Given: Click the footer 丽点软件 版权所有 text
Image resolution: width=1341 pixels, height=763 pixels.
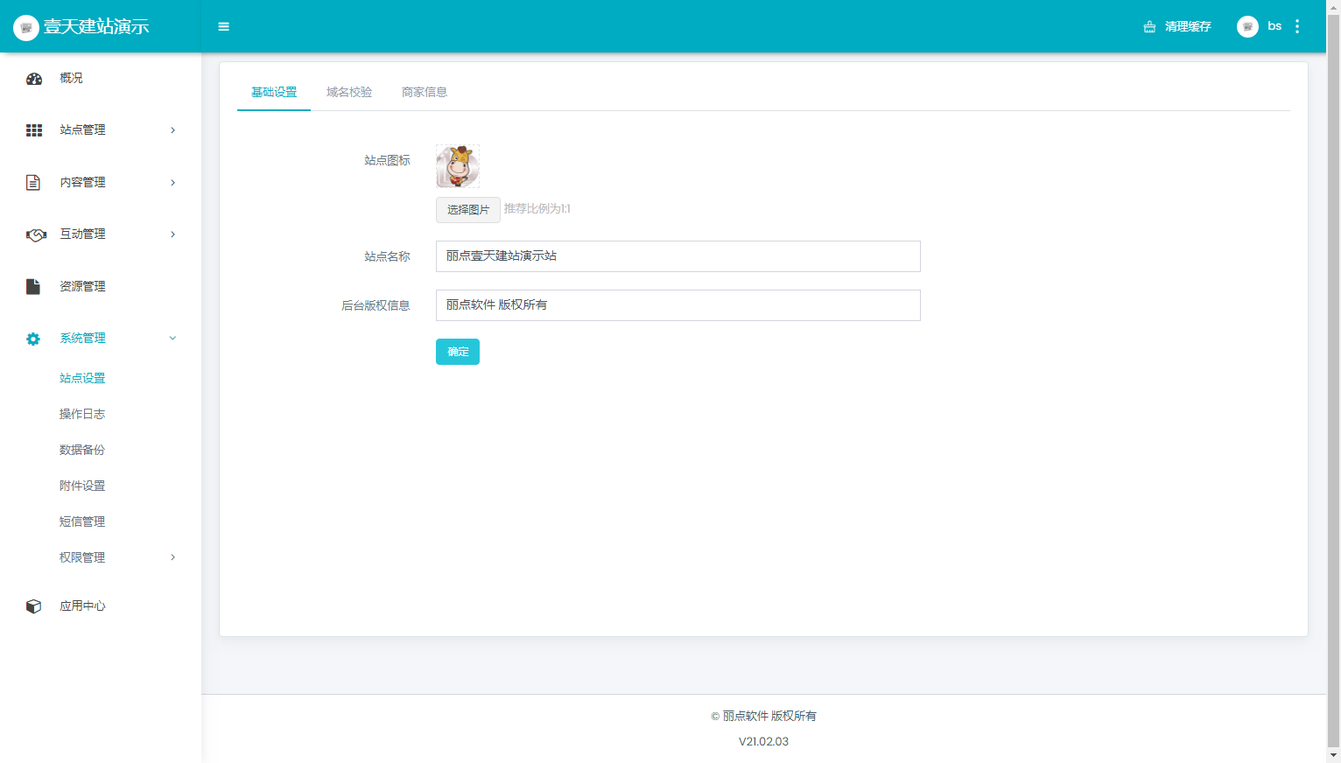Looking at the screenshot, I should coord(763,717).
